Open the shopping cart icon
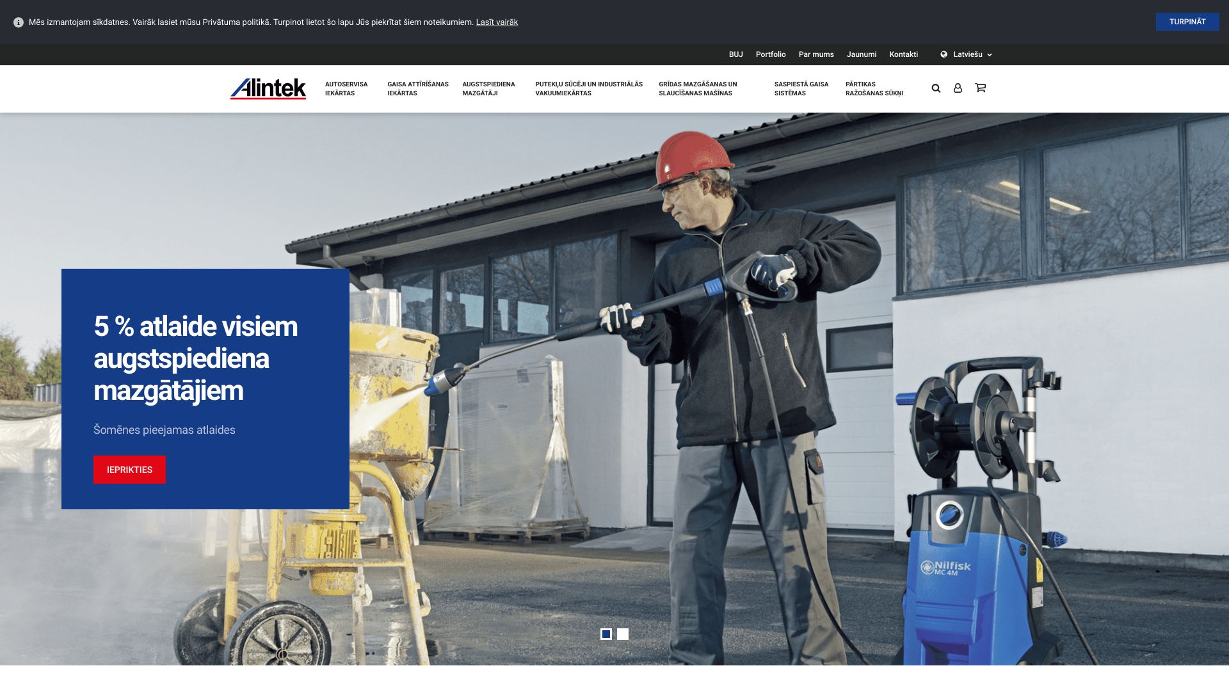The height and width of the screenshot is (691, 1229). (x=980, y=88)
